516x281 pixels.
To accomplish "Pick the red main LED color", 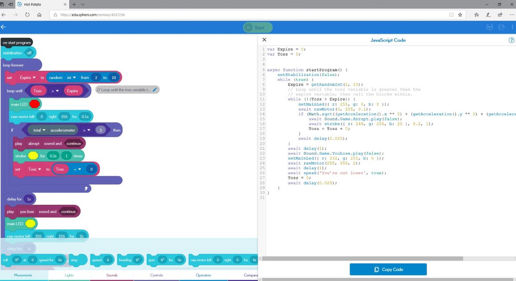I will pos(35,104).
